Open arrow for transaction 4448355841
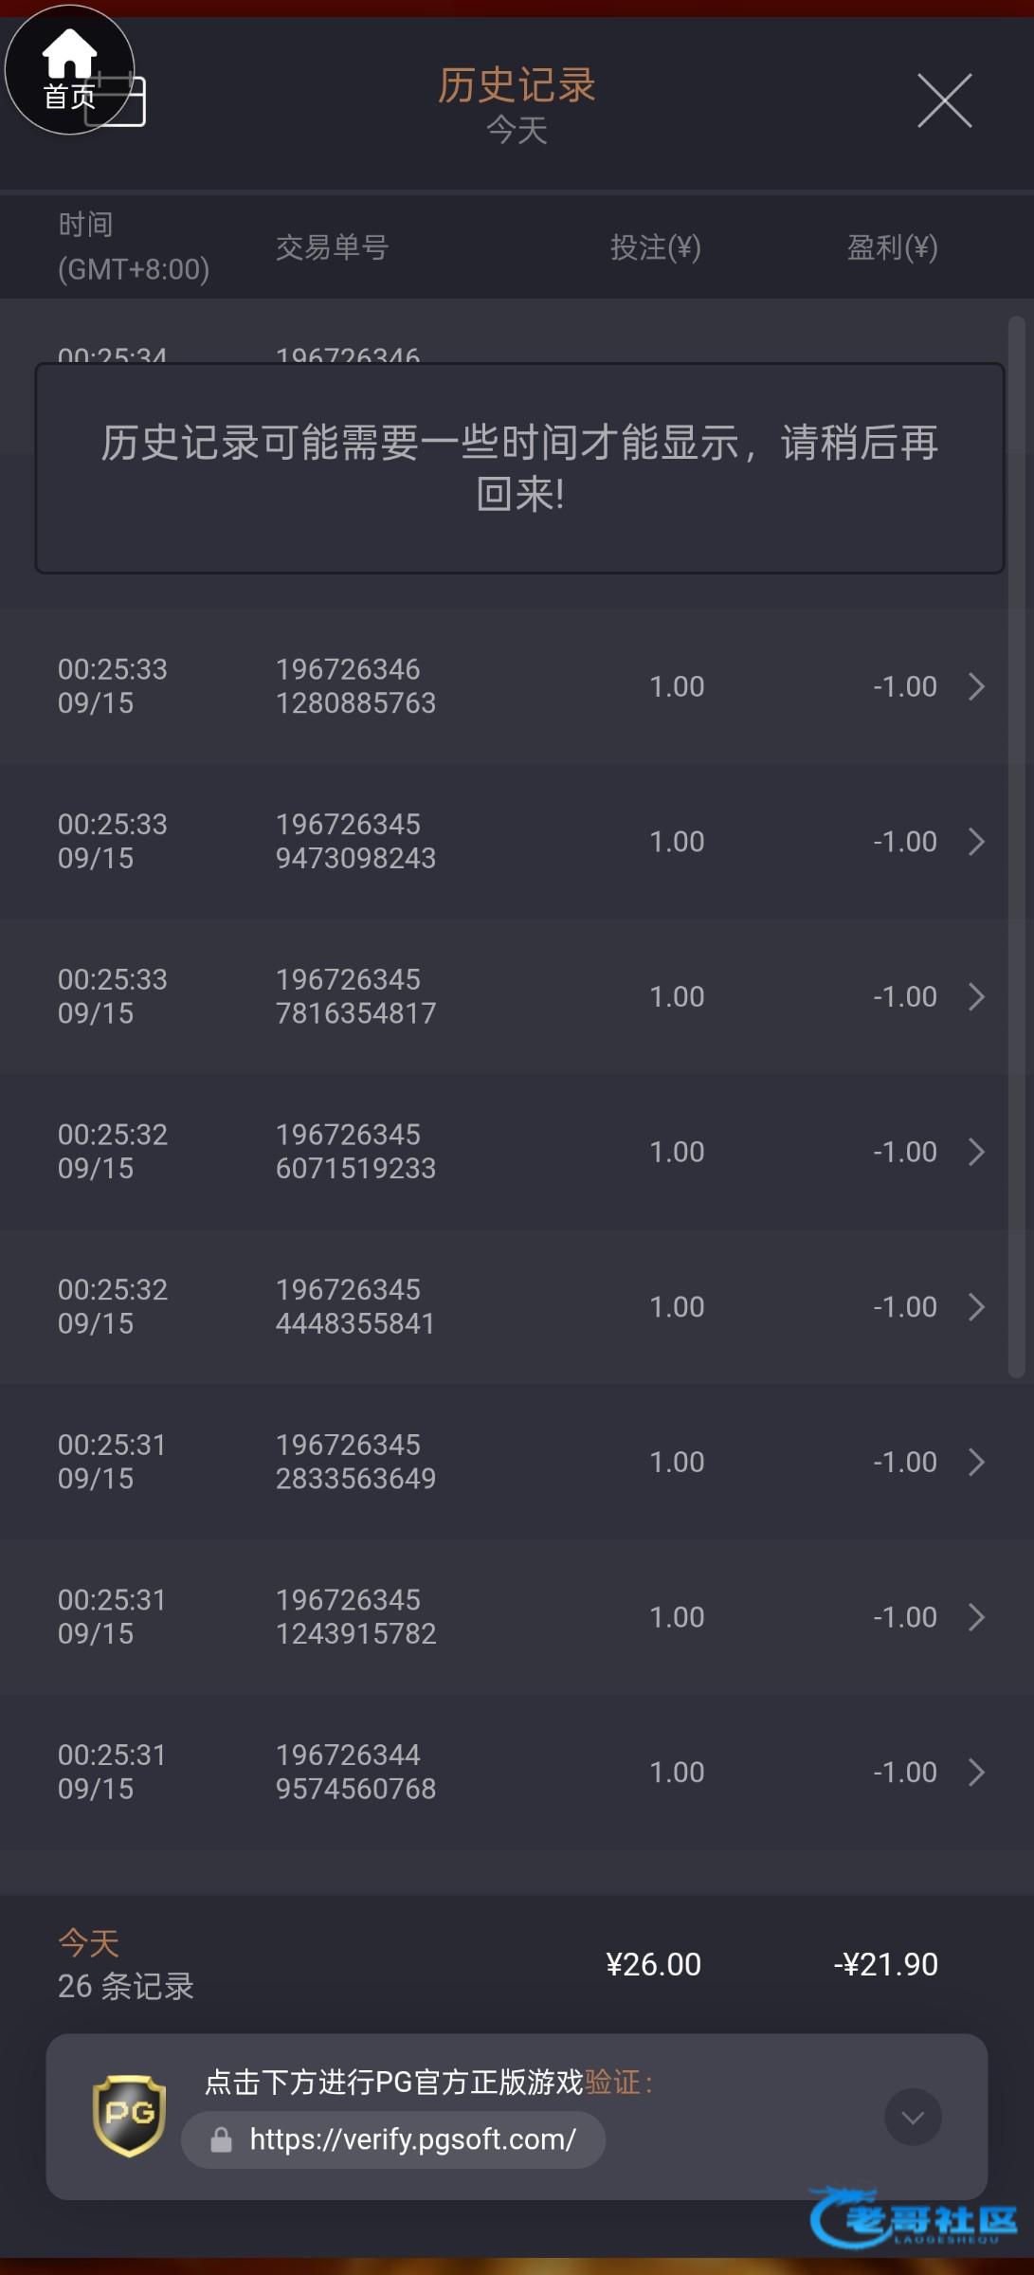This screenshot has height=2275, width=1034. (976, 1307)
